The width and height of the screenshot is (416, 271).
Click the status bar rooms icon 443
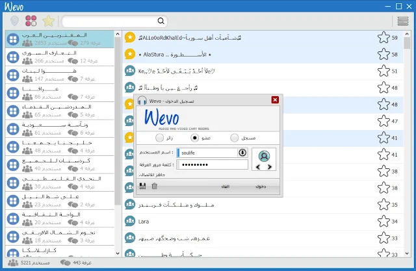click(x=65, y=263)
